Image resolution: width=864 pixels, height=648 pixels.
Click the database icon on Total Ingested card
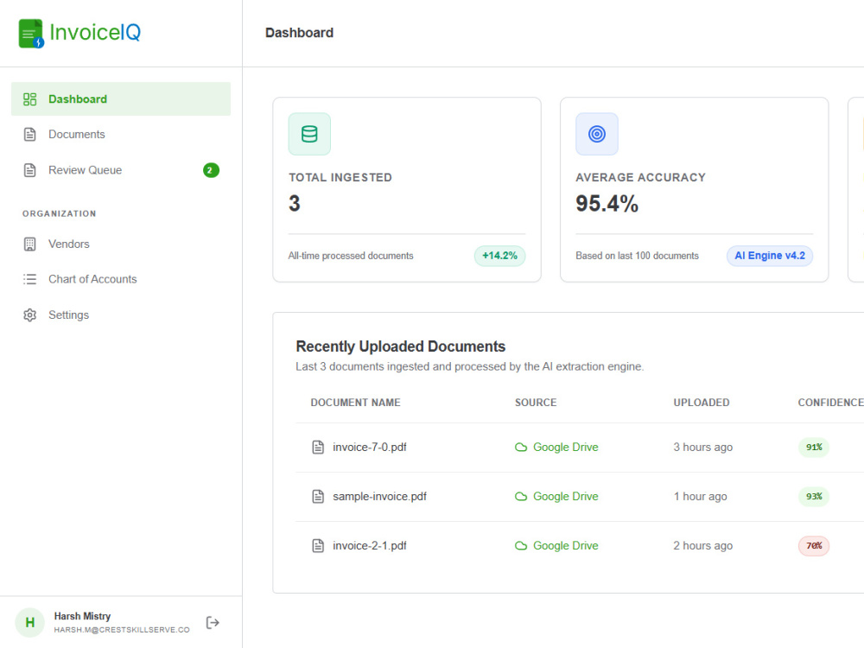point(309,134)
